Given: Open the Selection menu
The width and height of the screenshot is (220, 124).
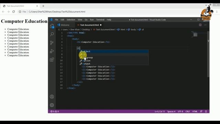Looking at the screenshot, I should pyautogui.click(x=71, y=20).
